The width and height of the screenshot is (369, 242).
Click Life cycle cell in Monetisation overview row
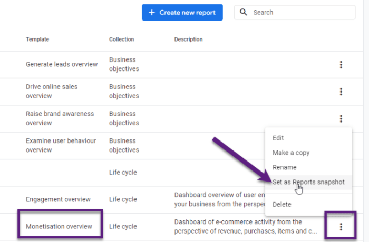[x=123, y=227]
